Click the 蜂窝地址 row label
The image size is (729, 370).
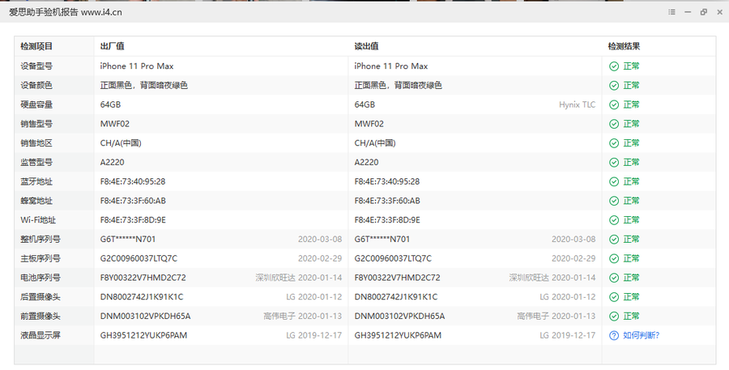[x=36, y=201]
